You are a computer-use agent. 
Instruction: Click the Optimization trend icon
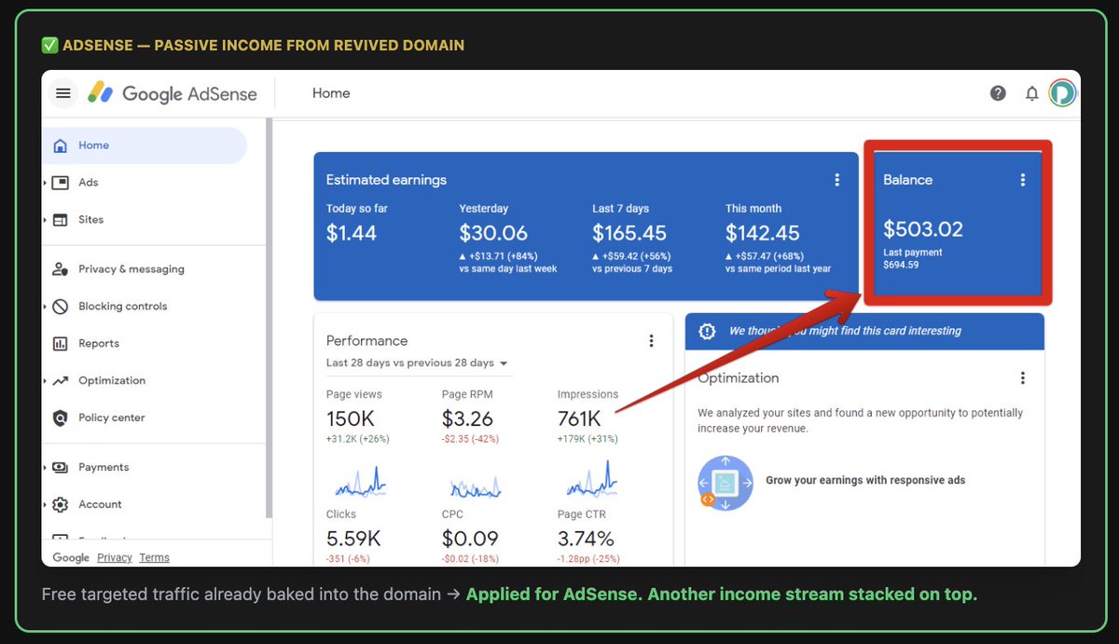pyautogui.click(x=61, y=381)
